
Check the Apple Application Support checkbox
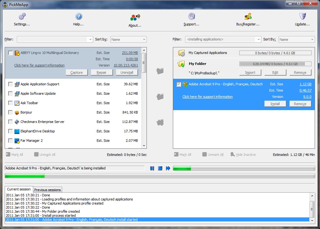coord(10,84)
